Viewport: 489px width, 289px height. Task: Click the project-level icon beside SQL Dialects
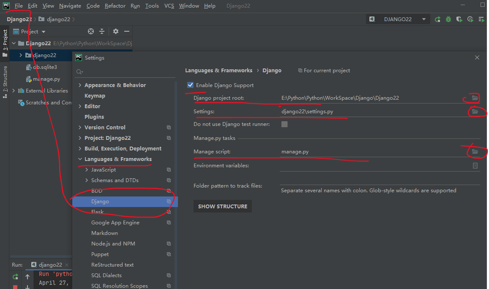click(x=169, y=275)
